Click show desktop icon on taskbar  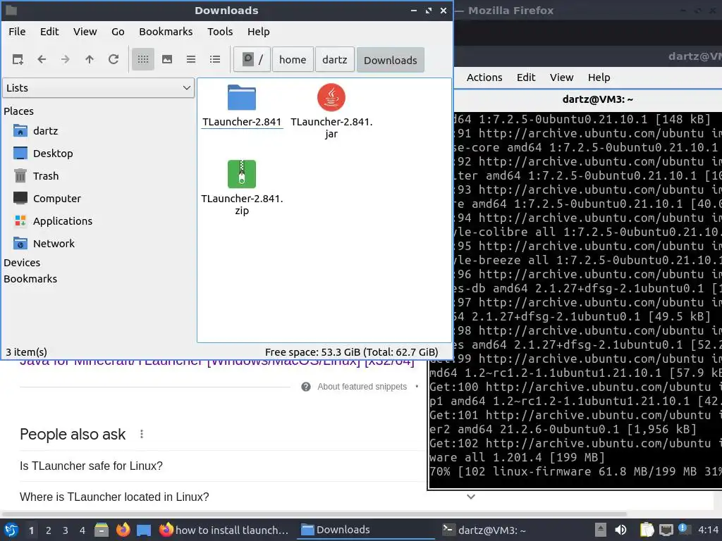pos(144,530)
